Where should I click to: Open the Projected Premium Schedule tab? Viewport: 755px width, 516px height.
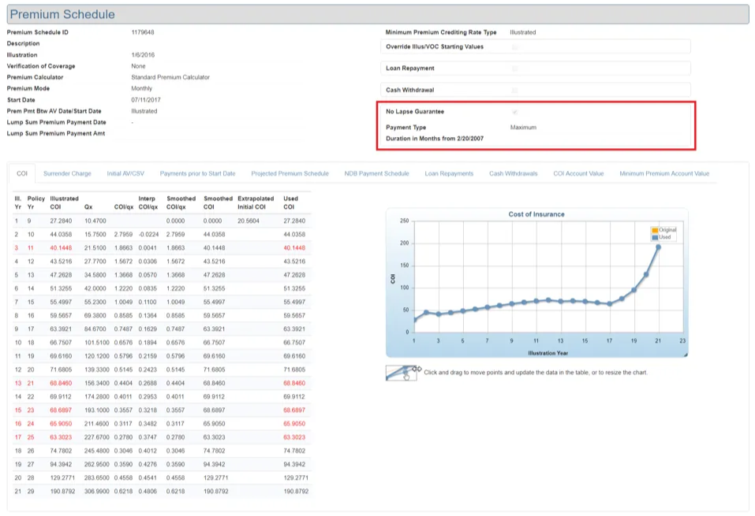pos(290,173)
